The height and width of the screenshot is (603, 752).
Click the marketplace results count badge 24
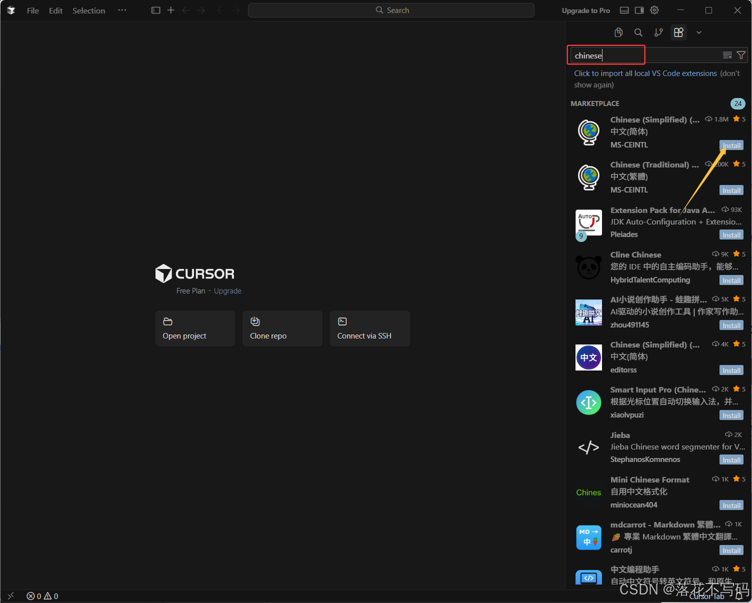pos(738,103)
